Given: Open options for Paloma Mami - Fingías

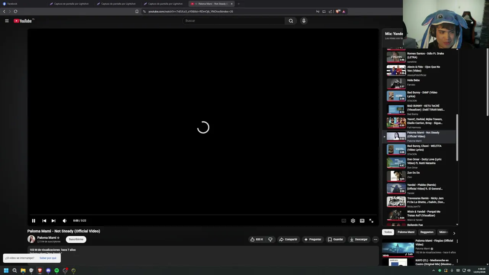Looking at the screenshot, I should pos(457,241).
